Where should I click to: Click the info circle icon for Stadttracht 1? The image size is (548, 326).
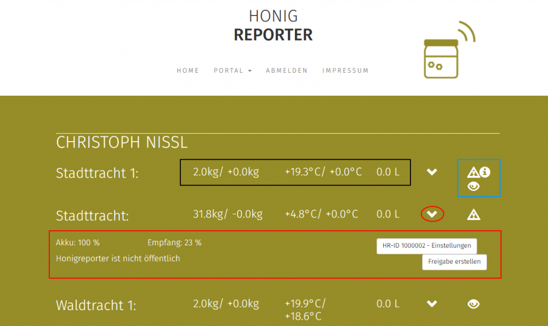[x=485, y=172]
